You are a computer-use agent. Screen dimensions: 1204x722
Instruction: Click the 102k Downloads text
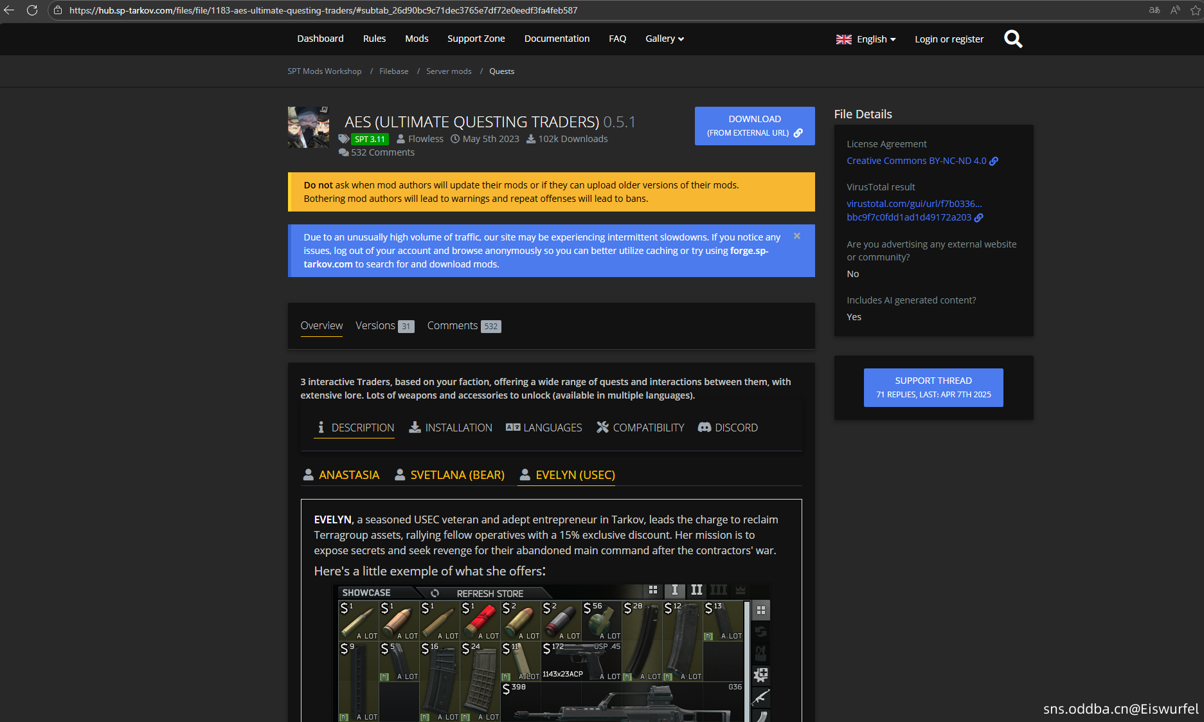573,139
